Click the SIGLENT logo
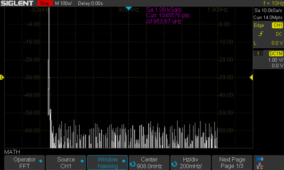The height and width of the screenshot is (170, 284). (x=18, y=3)
